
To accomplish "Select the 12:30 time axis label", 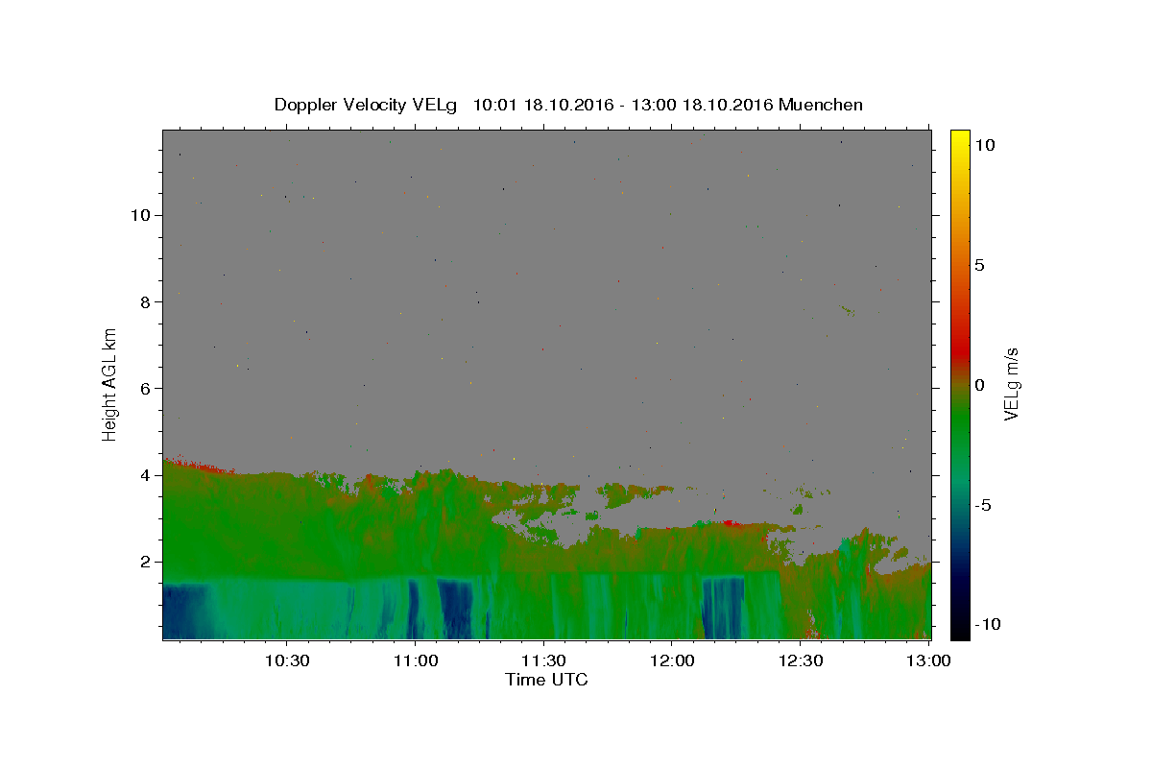I will pos(801,660).
